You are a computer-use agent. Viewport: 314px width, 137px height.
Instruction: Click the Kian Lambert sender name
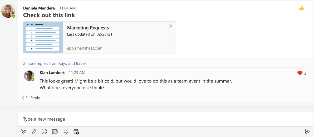[52, 72]
